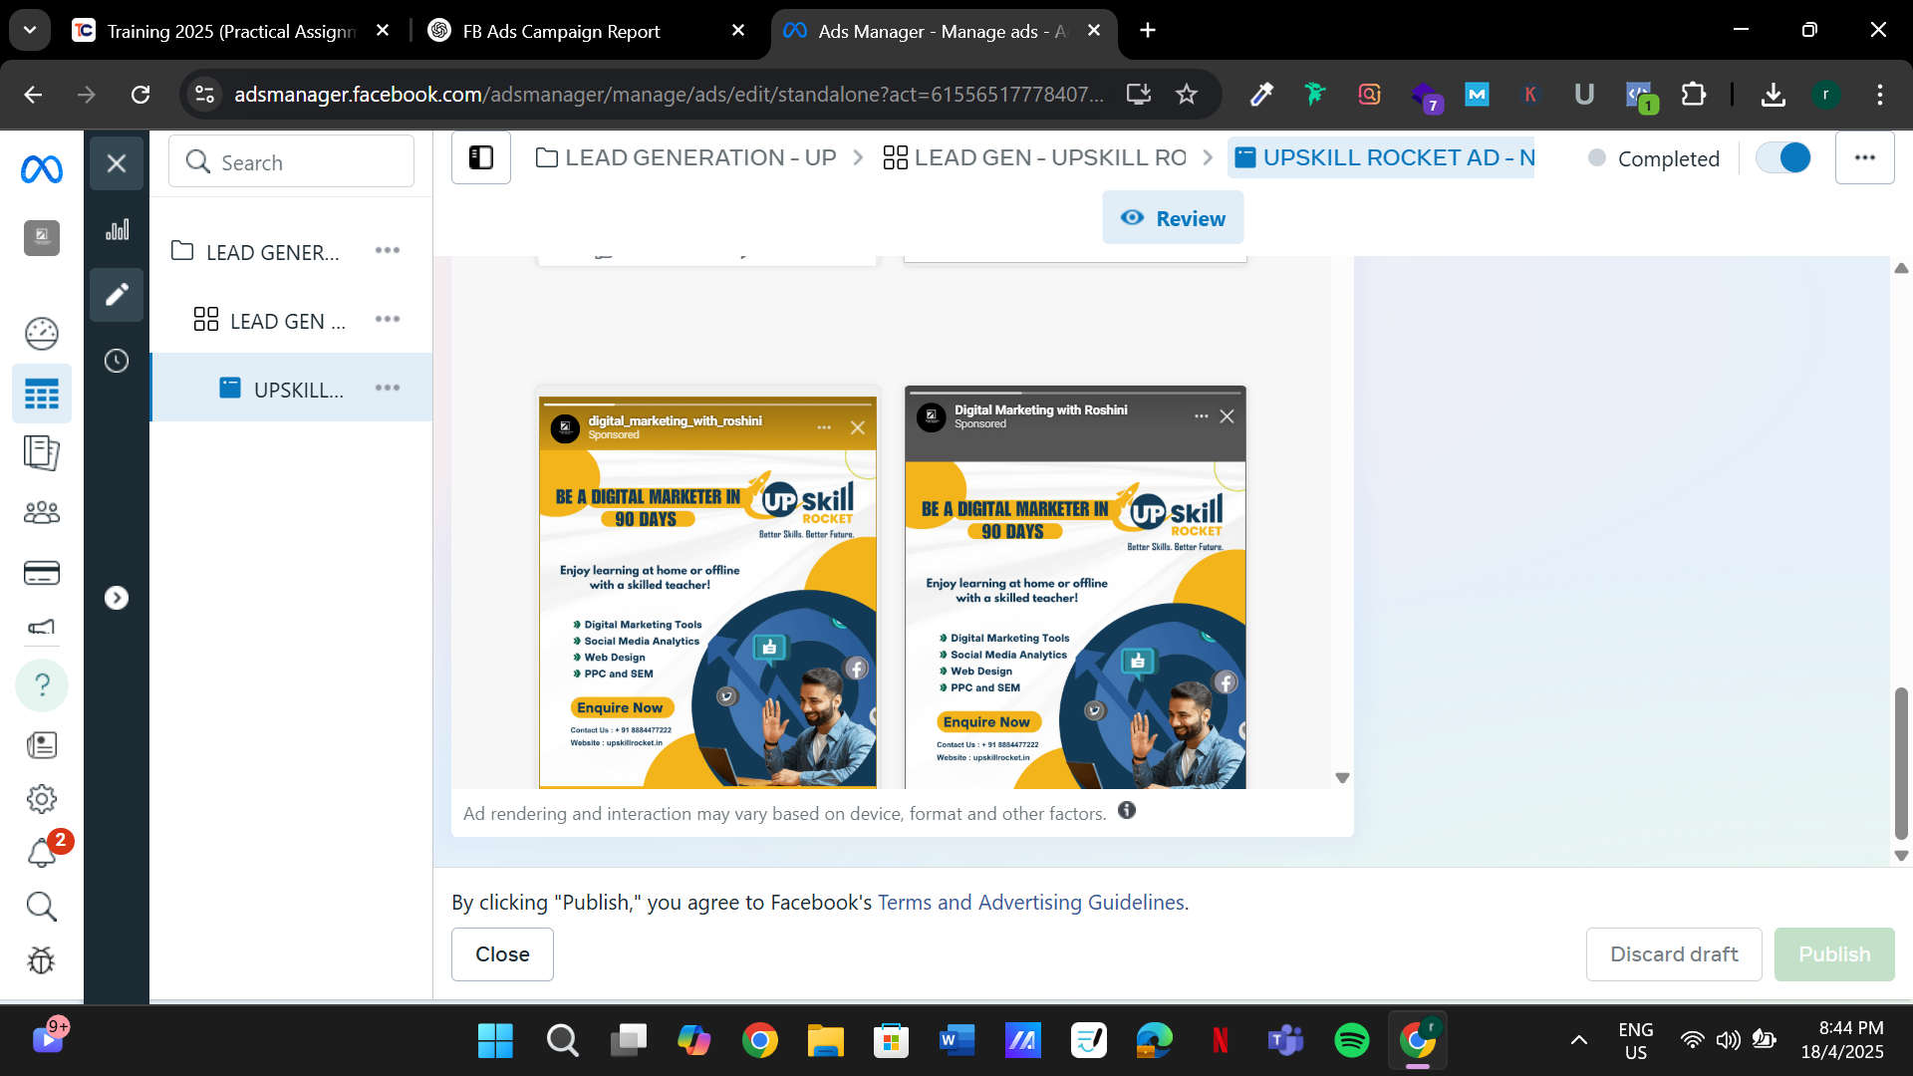This screenshot has height=1076, width=1913.
Task: Open the performance chart icon
Action: coord(117,229)
